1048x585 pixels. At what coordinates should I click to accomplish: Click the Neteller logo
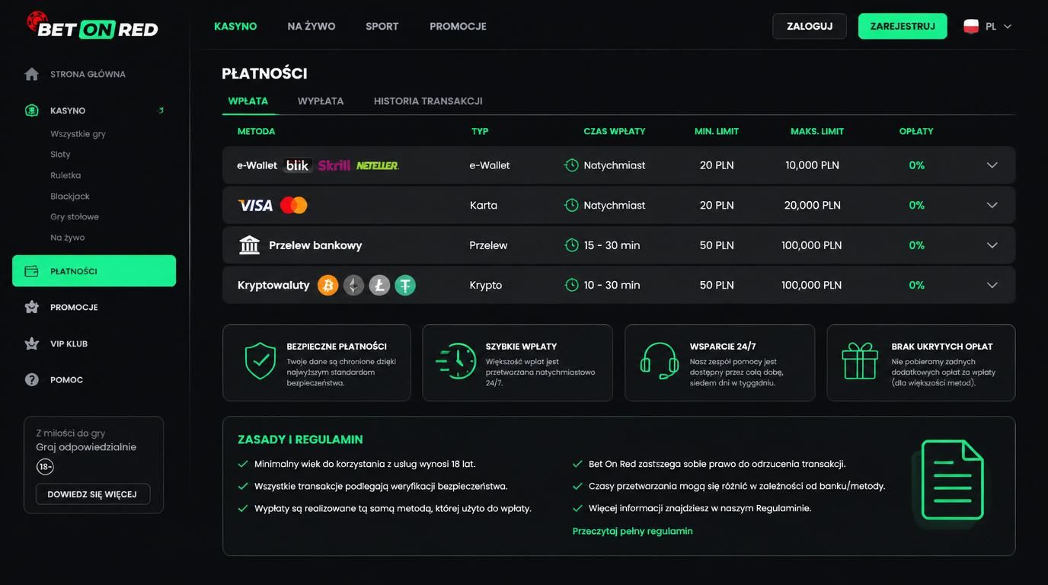[x=377, y=165]
